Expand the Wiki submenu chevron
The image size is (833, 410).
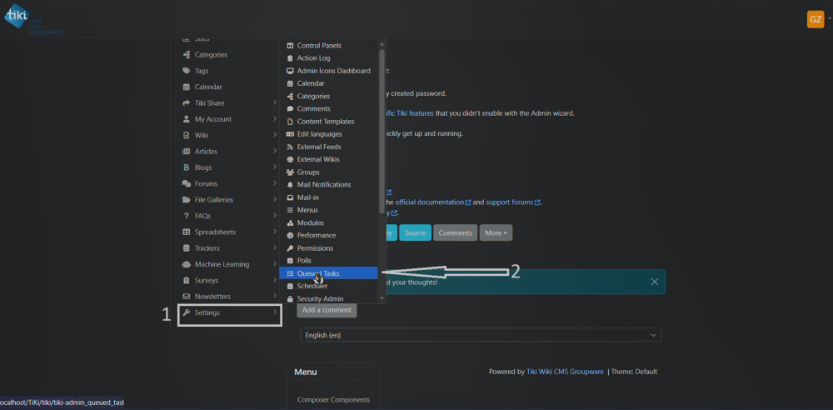coord(275,135)
